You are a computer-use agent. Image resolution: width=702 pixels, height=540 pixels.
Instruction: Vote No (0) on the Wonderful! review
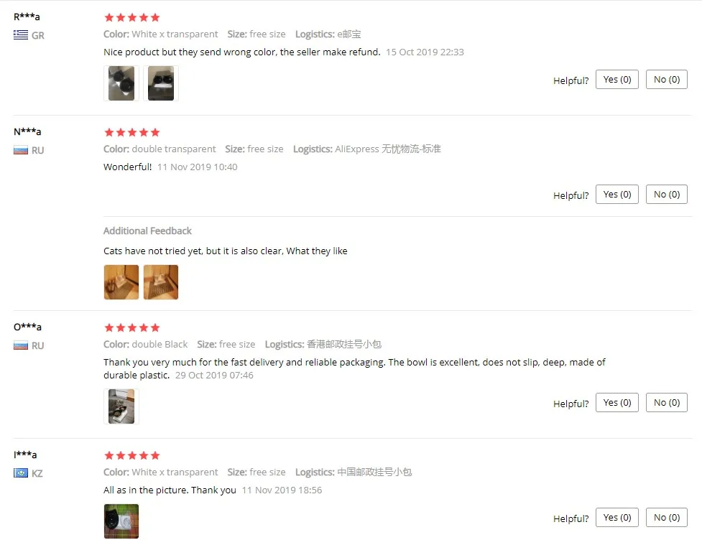pyautogui.click(x=667, y=195)
